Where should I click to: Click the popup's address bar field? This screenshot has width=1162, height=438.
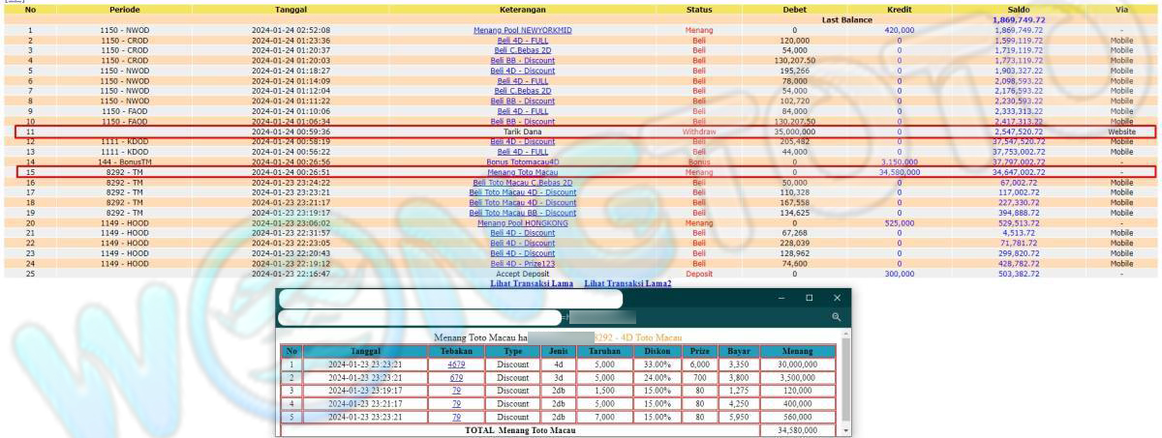click(419, 317)
